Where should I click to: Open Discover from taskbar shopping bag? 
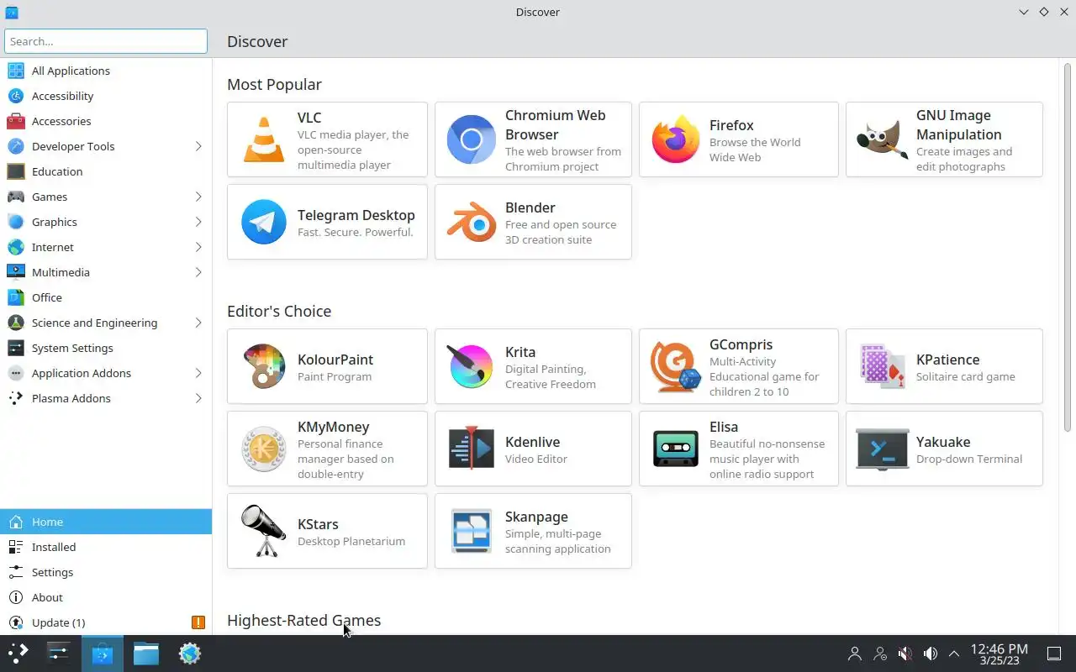[x=103, y=653]
